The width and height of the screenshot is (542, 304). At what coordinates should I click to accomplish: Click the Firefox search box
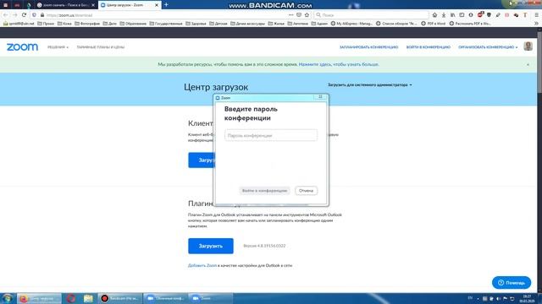click(x=372, y=15)
